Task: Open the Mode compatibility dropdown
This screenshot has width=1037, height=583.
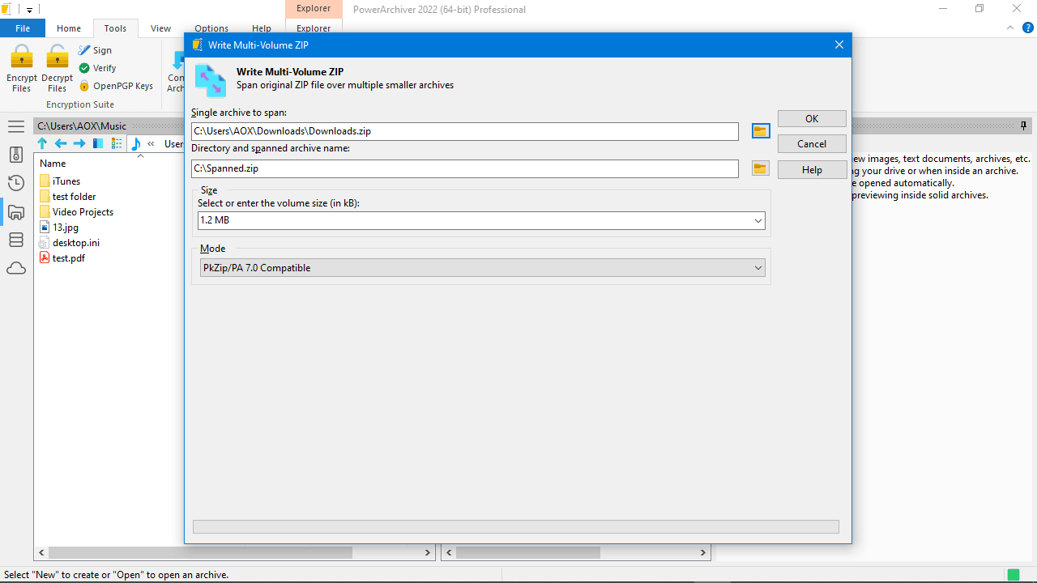Action: [757, 267]
